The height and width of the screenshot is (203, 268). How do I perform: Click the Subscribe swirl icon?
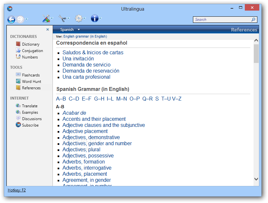18,125
